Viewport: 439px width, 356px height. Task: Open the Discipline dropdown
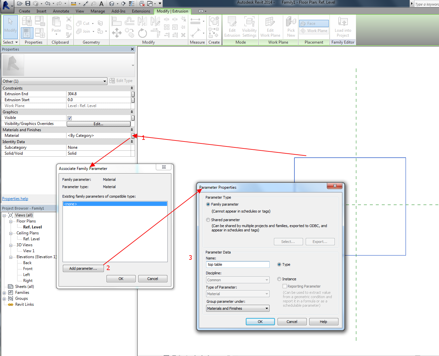click(238, 280)
